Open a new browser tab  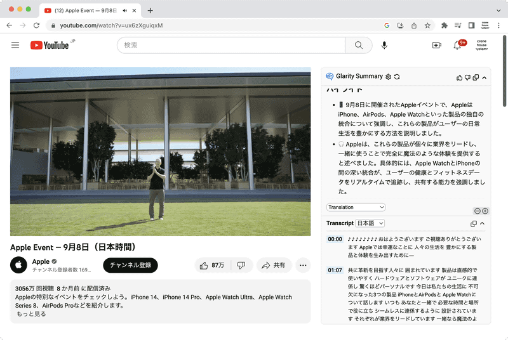150,11
